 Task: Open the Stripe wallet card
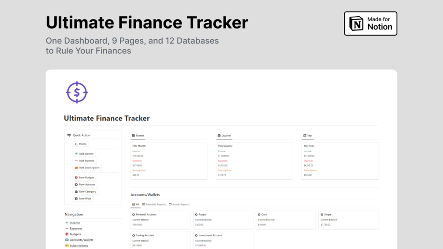348,219
